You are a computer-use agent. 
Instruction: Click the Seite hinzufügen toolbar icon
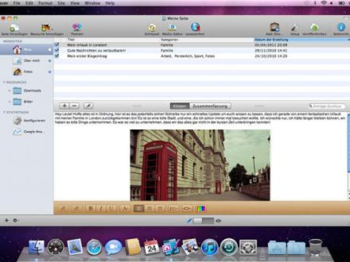(x=15, y=28)
